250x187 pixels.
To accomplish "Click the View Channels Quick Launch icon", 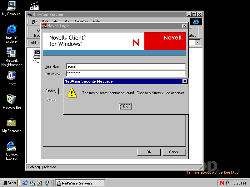I will pyautogui.click(x=47, y=183).
